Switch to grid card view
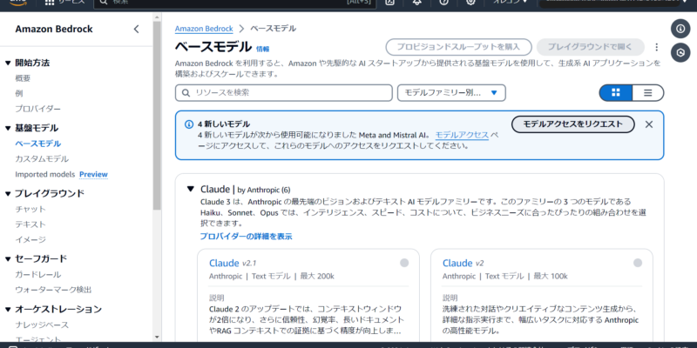Viewport: 697px width, 348px height. [616, 92]
